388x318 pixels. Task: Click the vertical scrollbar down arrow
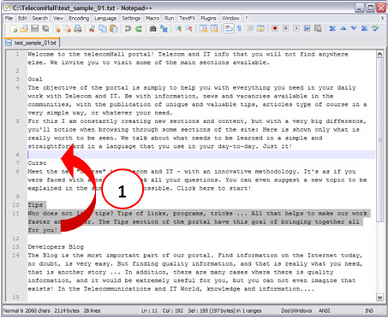[x=379, y=297]
